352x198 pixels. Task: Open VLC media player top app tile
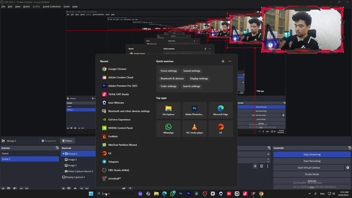click(194, 129)
